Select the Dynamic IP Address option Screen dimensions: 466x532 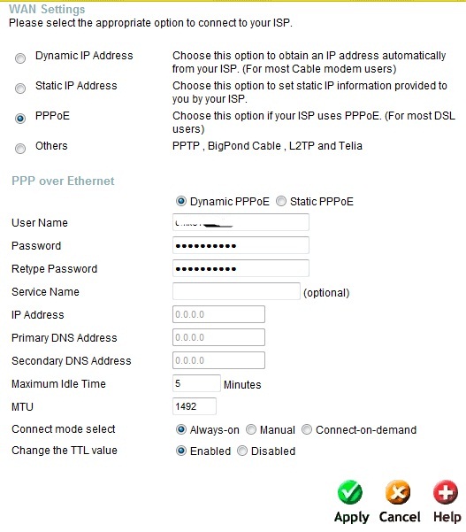(20, 58)
